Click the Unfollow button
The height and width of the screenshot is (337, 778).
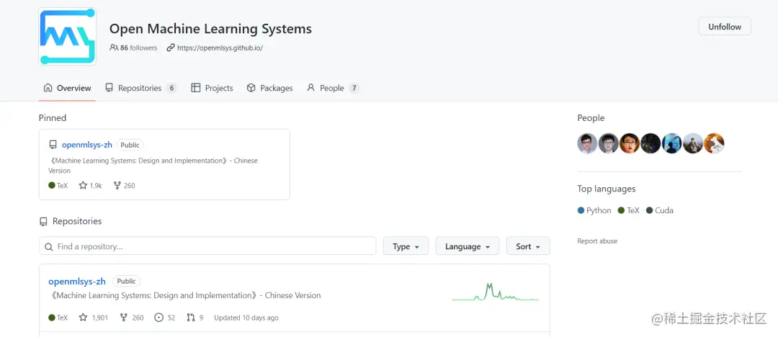[x=725, y=27]
